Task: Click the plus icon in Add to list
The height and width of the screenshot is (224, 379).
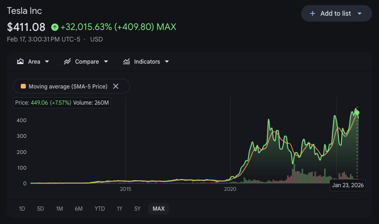Action: point(313,13)
